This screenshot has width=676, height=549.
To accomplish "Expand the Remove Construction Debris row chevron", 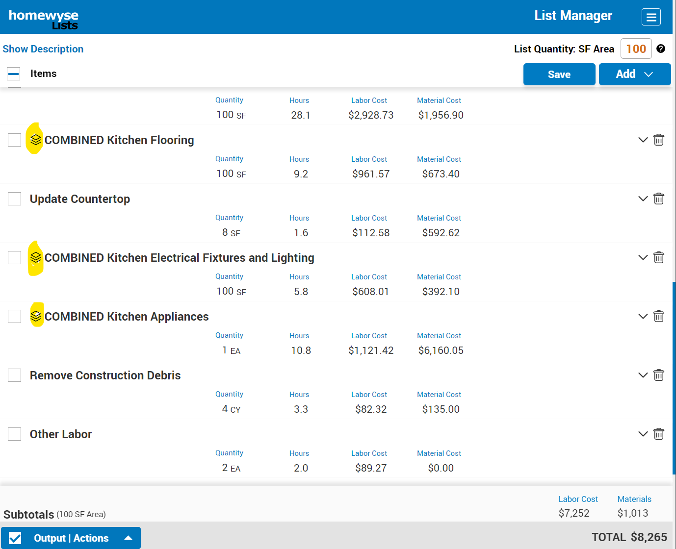I will [x=643, y=375].
